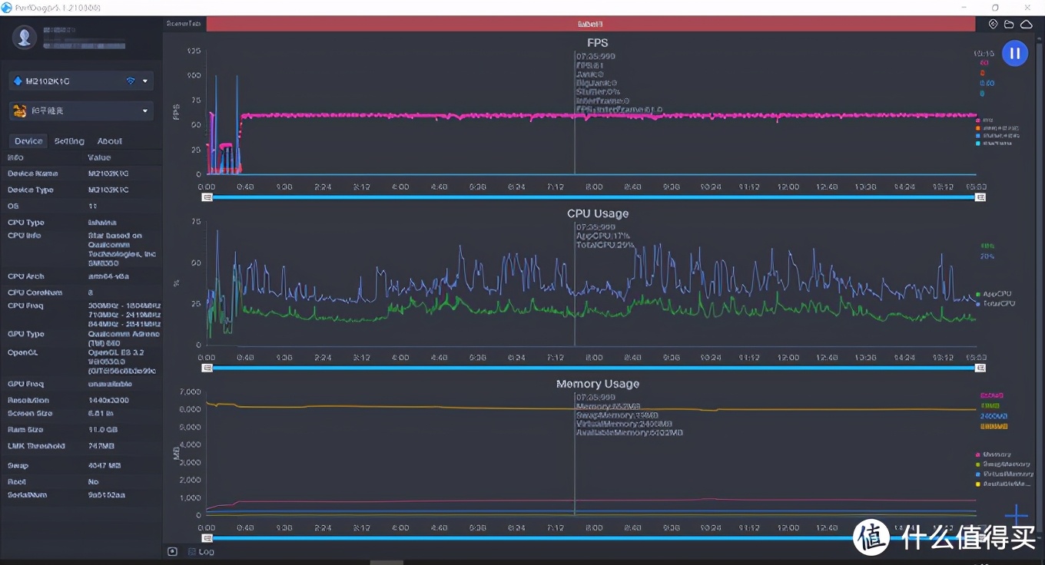This screenshot has height=565, width=1045.
Task: Click the CPU Usage right range slider handle
Action: point(980,368)
